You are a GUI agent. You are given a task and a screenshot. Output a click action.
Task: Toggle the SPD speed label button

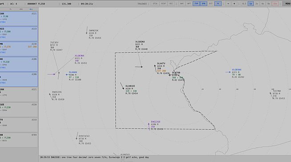[203, 4]
